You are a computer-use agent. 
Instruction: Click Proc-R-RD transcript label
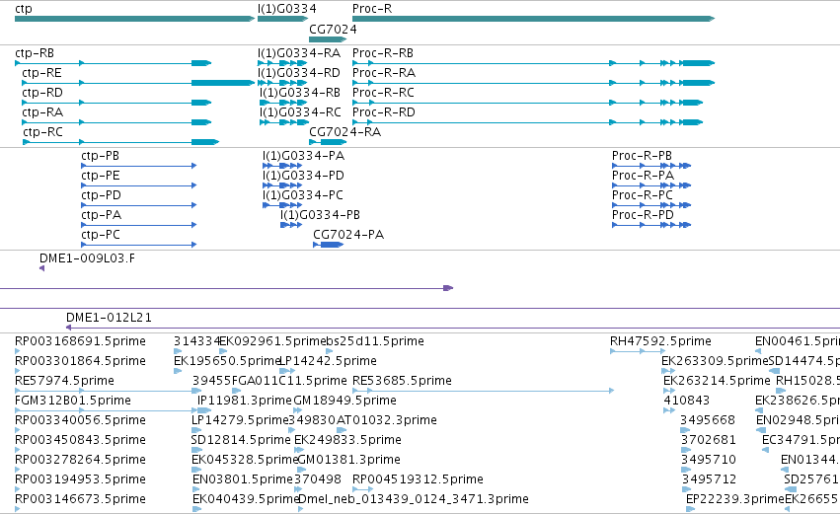pos(384,112)
